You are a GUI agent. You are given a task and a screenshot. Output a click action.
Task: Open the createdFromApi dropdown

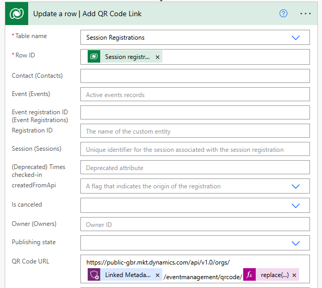click(296, 186)
